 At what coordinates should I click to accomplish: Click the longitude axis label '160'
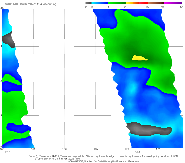pyautogui.click(x=64, y=149)
